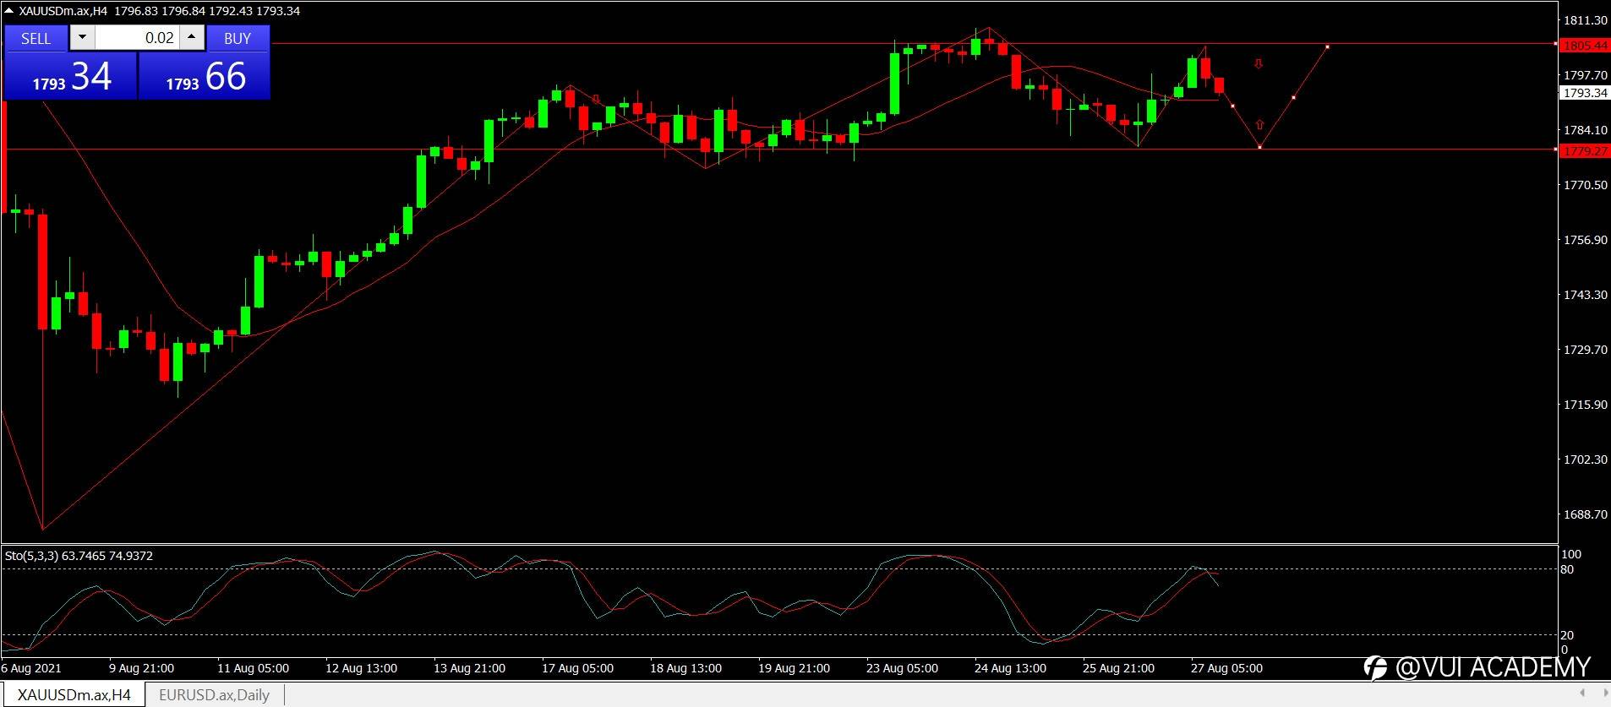Click the 6 Aug 2021 time label
This screenshot has width=1611, height=707.
[x=31, y=668]
